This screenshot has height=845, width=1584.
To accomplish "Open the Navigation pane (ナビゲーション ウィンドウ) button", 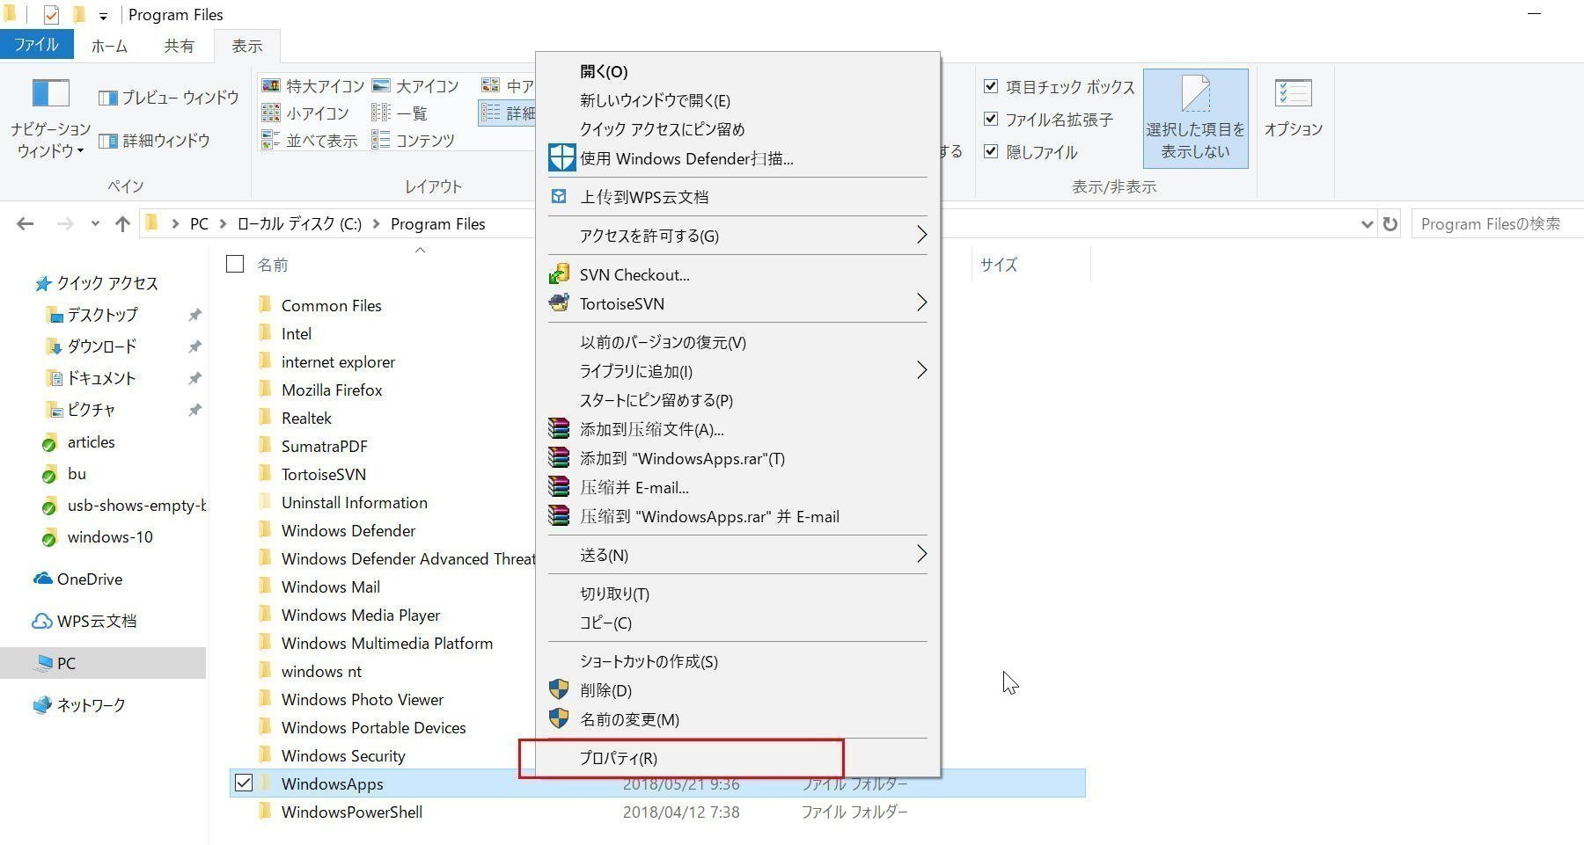I will click(50, 120).
